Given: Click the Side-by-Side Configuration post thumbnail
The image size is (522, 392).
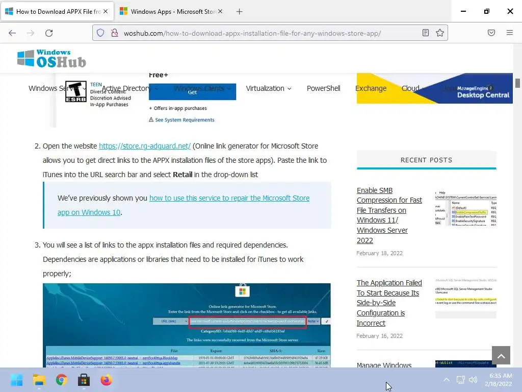Looking at the screenshot, I should 466,298.
